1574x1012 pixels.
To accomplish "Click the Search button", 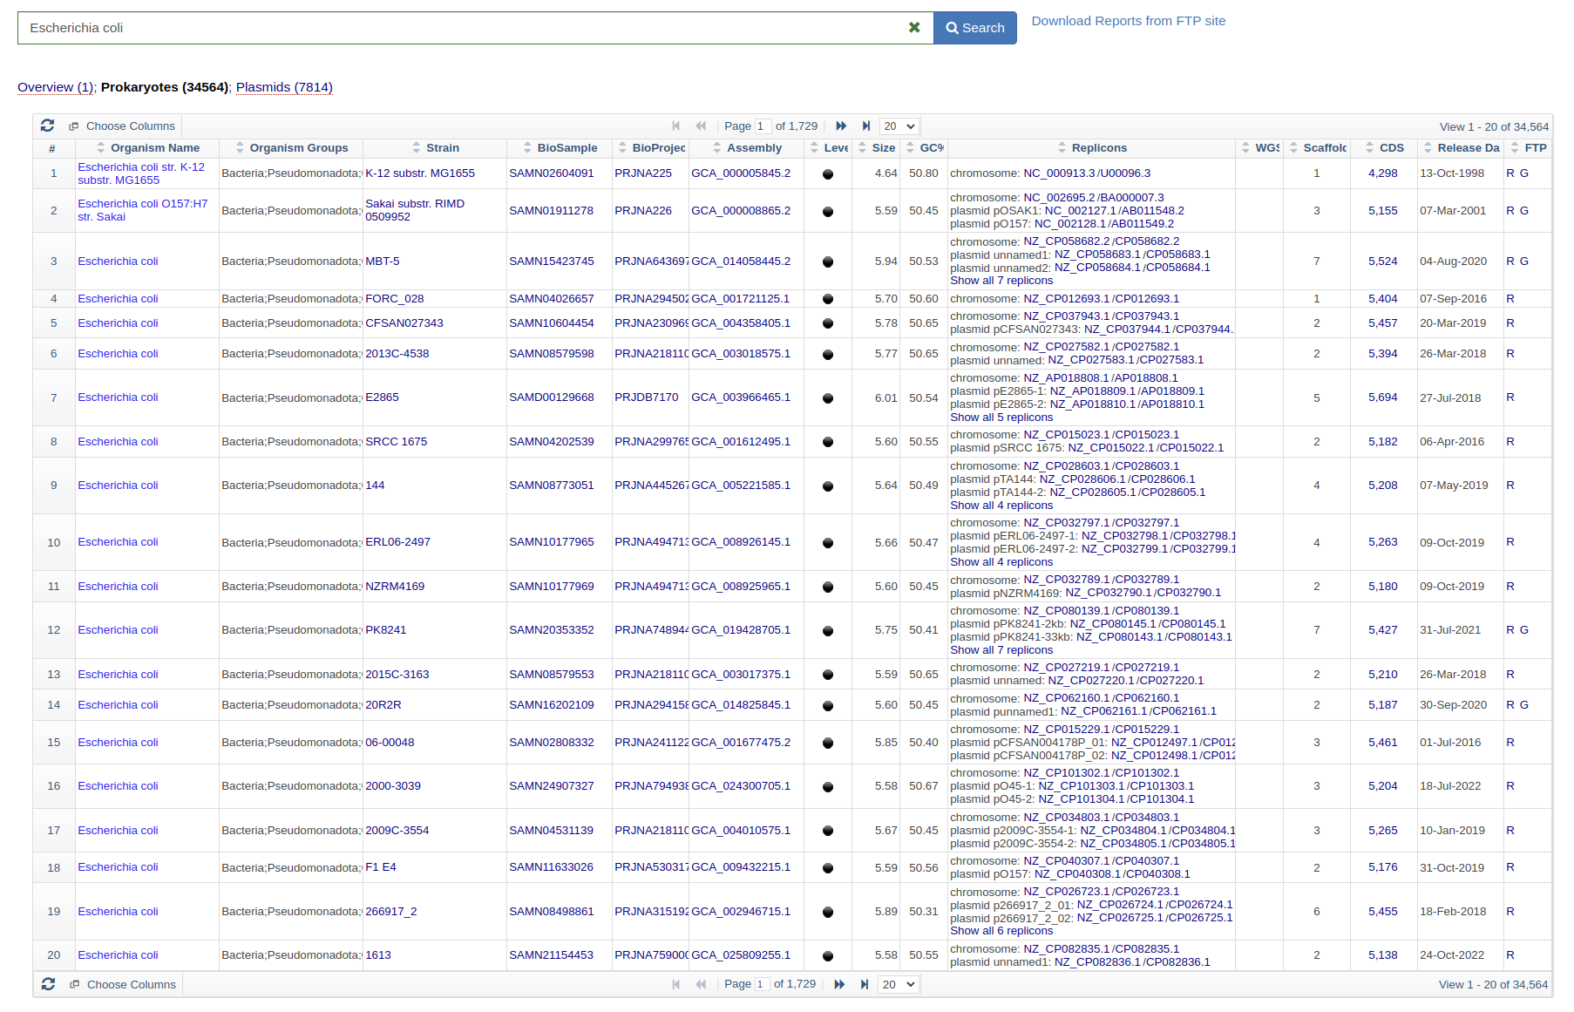I will click(975, 28).
